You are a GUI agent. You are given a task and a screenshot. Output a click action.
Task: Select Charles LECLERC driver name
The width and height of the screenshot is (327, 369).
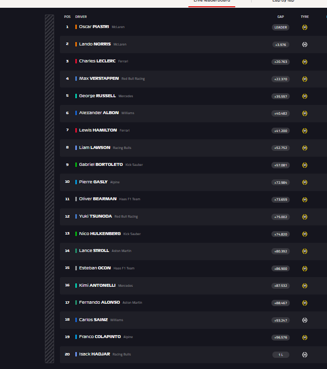[x=97, y=61]
